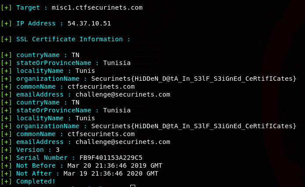Click the Not After date Mar 19 2020
The image size is (305, 187).
pos(111,173)
